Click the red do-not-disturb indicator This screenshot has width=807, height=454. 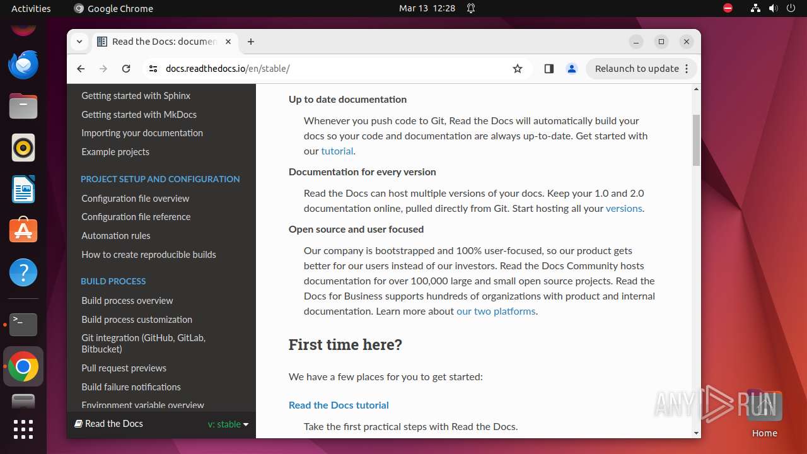(x=728, y=8)
